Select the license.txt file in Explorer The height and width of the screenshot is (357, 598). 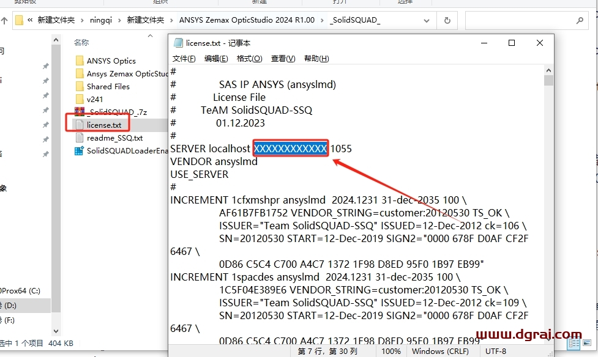[x=103, y=125]
